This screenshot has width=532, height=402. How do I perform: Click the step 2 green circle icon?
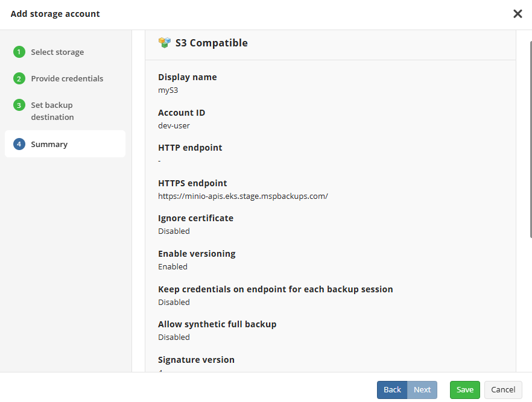tap(19, 78)
